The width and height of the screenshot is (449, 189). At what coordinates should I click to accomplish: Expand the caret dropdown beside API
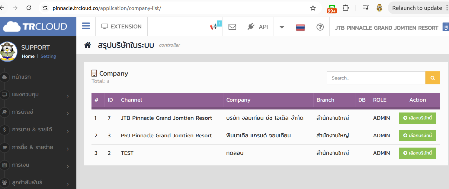coord(282,27)
